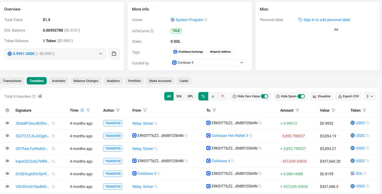Show both inflow and outflow direction
Image resolution: width=382 pixels, height=194 pixels.
(203, 96)
